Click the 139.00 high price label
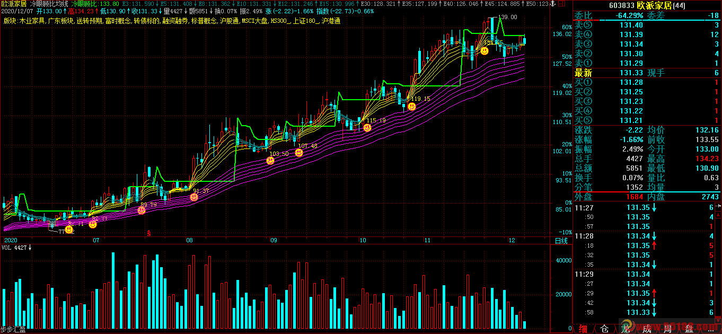This screenshot has height=334, width=722. click(x=508, y=17)
